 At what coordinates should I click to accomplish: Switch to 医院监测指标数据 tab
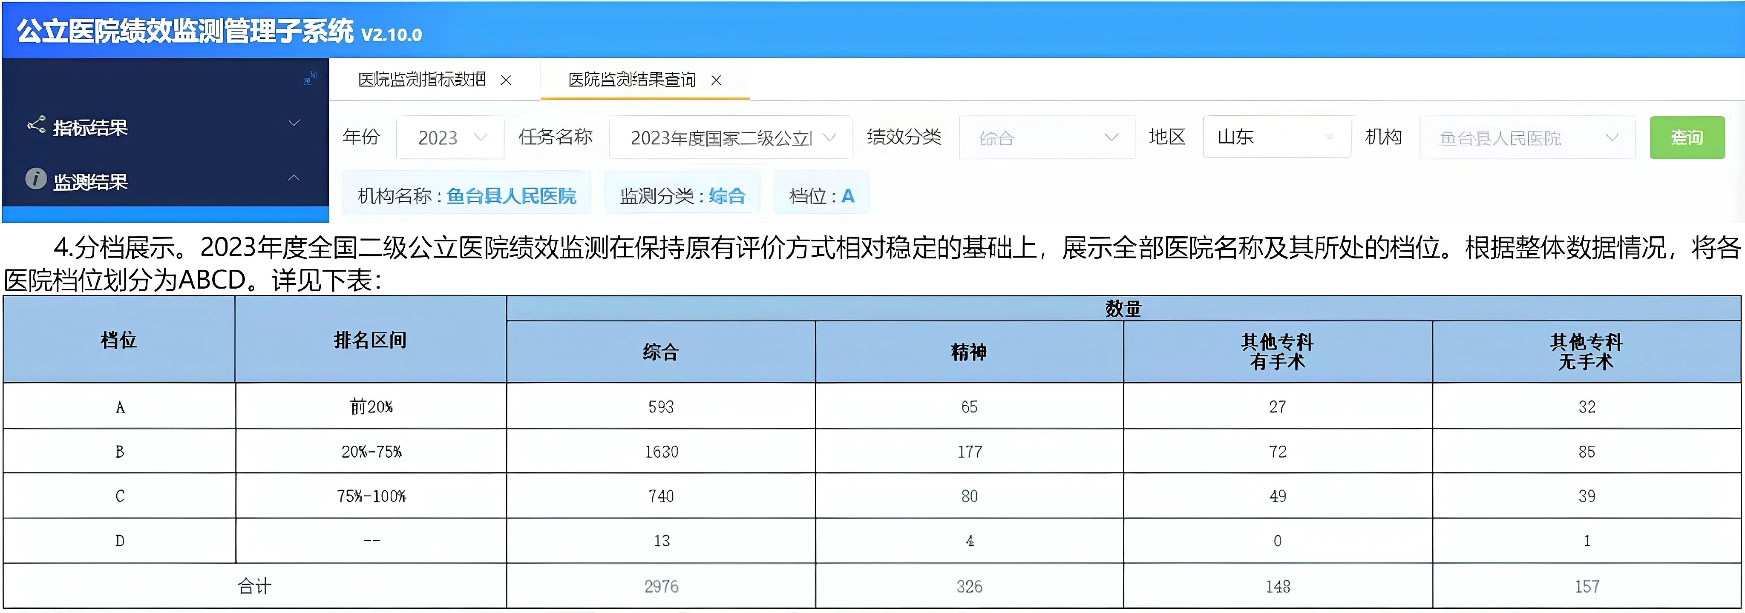point(421,80)
